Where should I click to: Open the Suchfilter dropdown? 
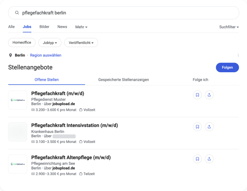click(229, 27)
